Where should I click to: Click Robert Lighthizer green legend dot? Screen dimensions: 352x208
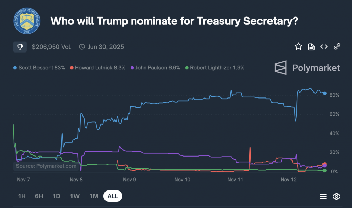tap(187, 68)
